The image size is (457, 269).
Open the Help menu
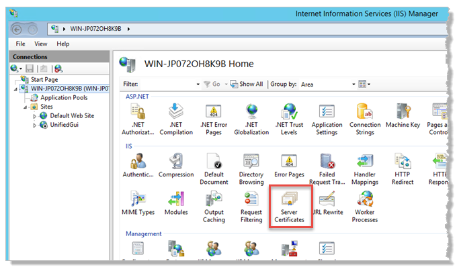[x=63, y=44]
